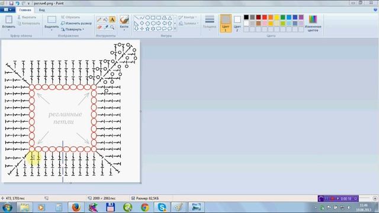Pick the purple color swatch
This screenshot has width=379, height=213.
(x=301, y=17)
